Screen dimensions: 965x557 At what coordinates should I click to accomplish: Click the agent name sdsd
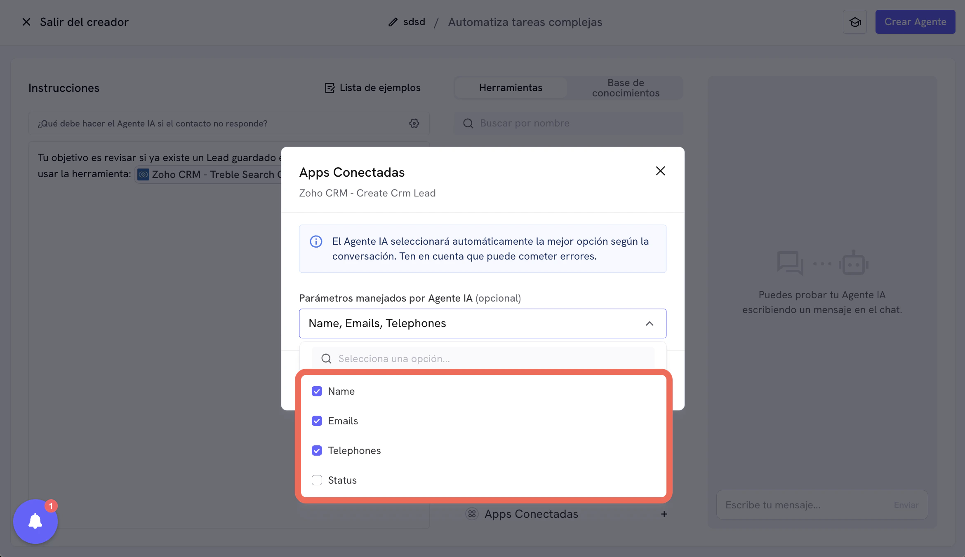coord(414,22)
